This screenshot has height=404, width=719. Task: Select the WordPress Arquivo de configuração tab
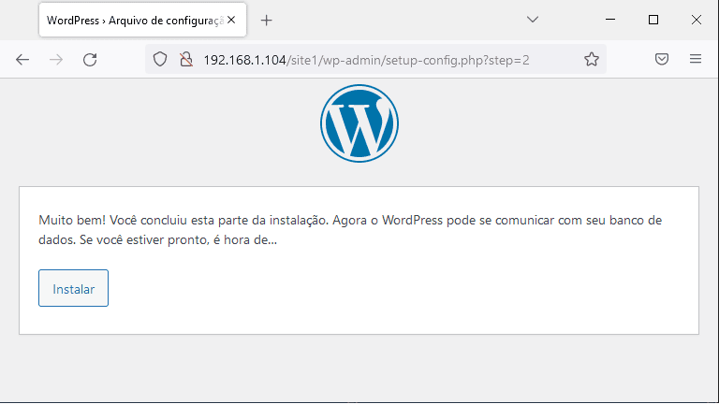point(142,20)
